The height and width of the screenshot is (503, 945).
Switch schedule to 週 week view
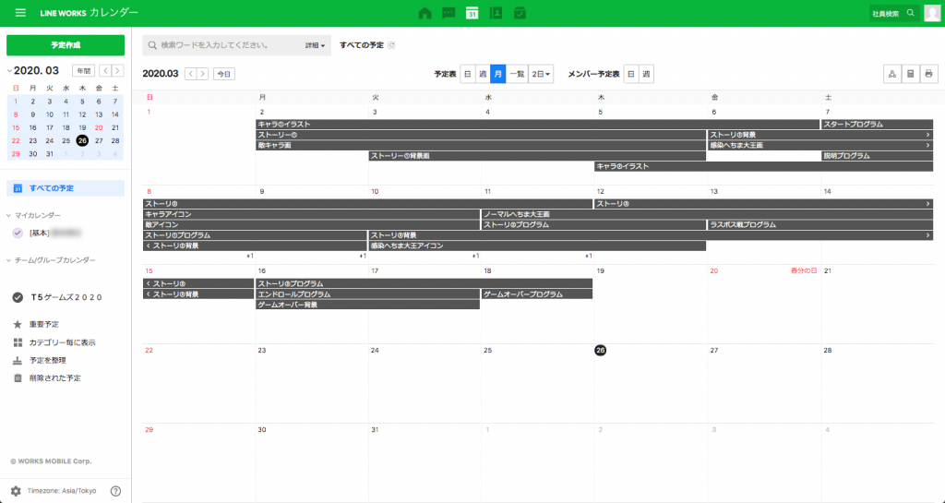[482, 74]
